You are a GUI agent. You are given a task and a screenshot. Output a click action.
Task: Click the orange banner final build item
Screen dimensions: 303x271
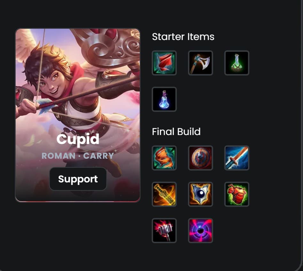164,158
